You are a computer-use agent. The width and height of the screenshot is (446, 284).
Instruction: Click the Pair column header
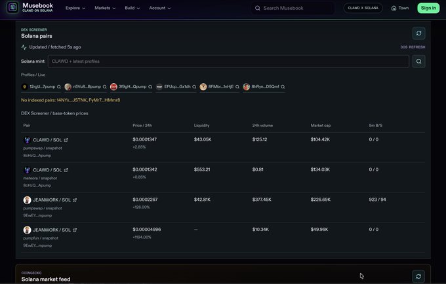[27, 126]
